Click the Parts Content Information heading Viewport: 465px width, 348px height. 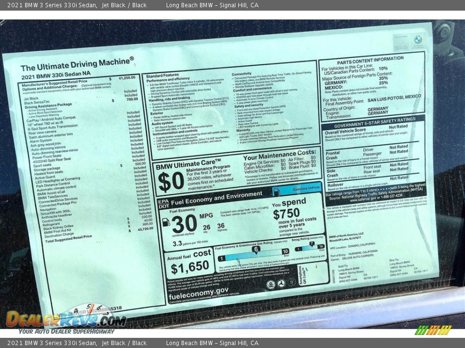371,60
